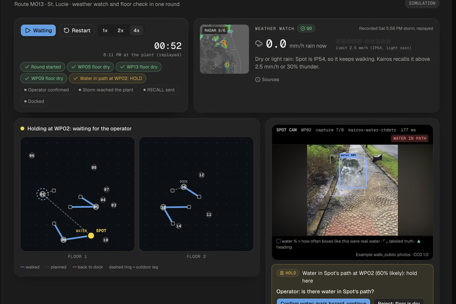Set playback speed to 1x
The image size is (456, 304).
tap(105, 31)
